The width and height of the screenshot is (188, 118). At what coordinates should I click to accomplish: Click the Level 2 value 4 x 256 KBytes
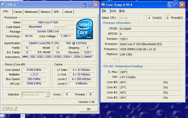pos(82,79)
